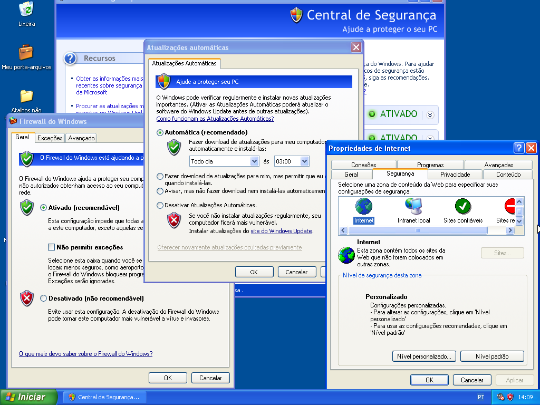Open the Programas tab
This screenshot has height=405, width=540.
tap(430, 165)
